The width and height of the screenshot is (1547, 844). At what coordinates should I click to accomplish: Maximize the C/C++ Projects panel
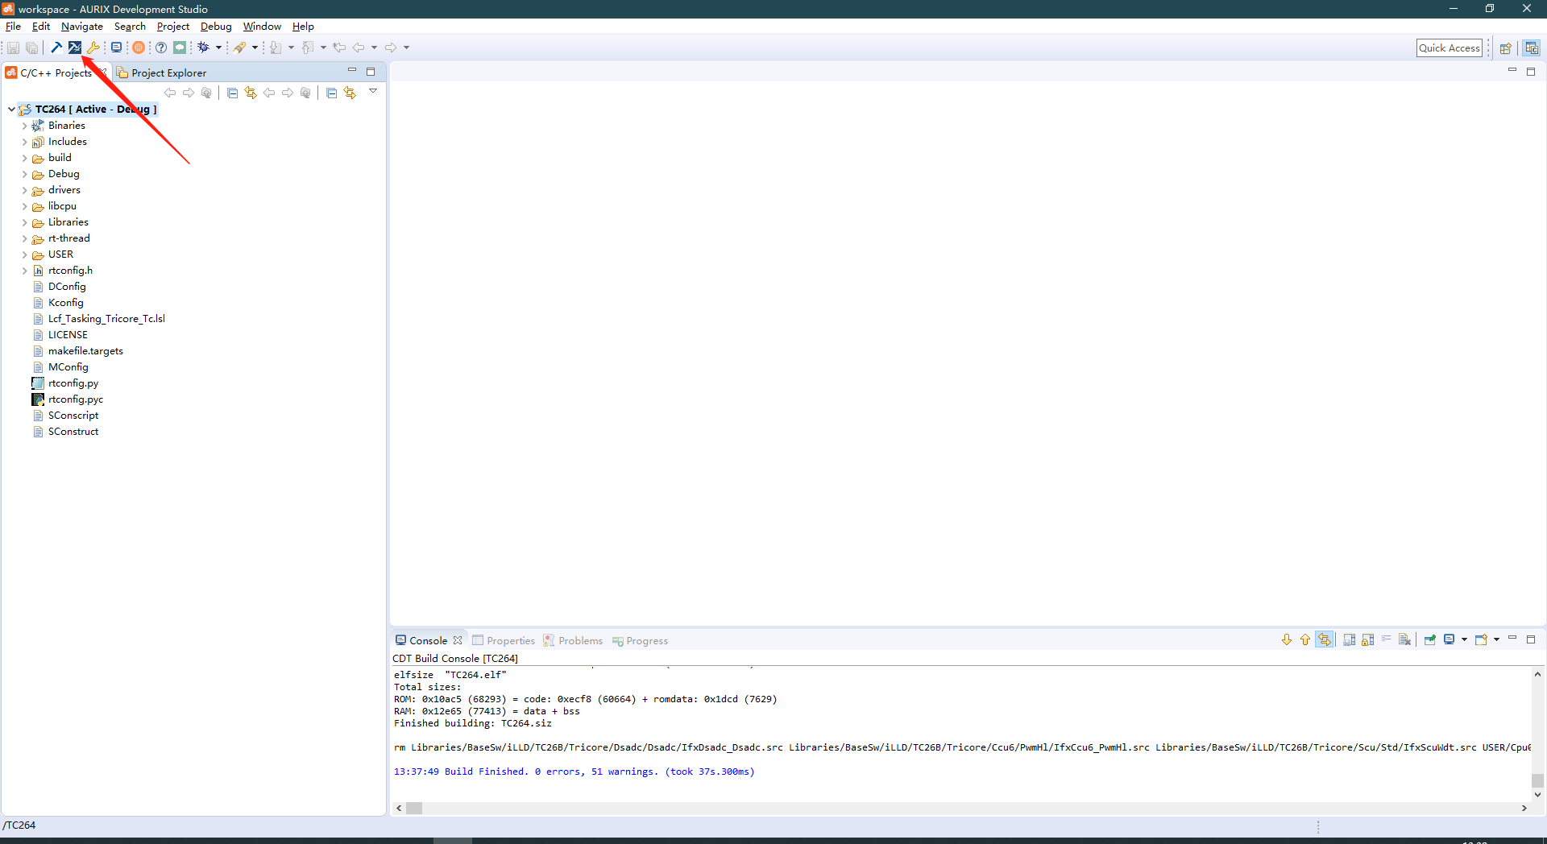coord(371,72)
